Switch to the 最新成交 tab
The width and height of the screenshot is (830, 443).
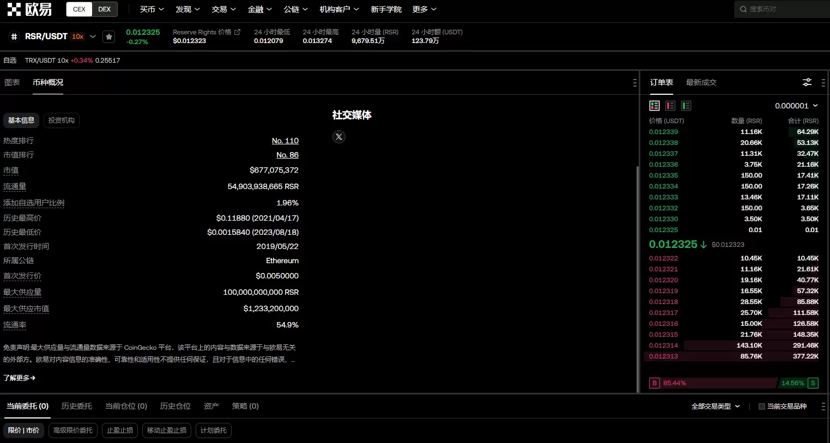coord(701,82)
